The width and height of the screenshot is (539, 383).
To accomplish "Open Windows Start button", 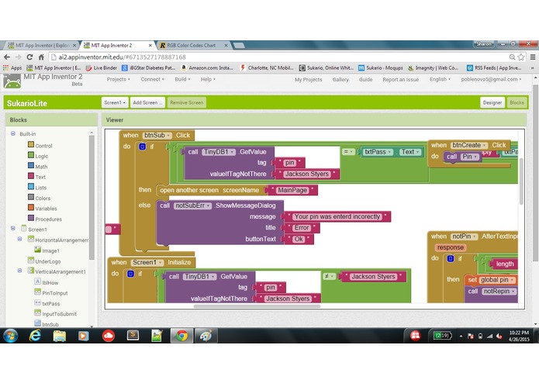I will [10, 335].
